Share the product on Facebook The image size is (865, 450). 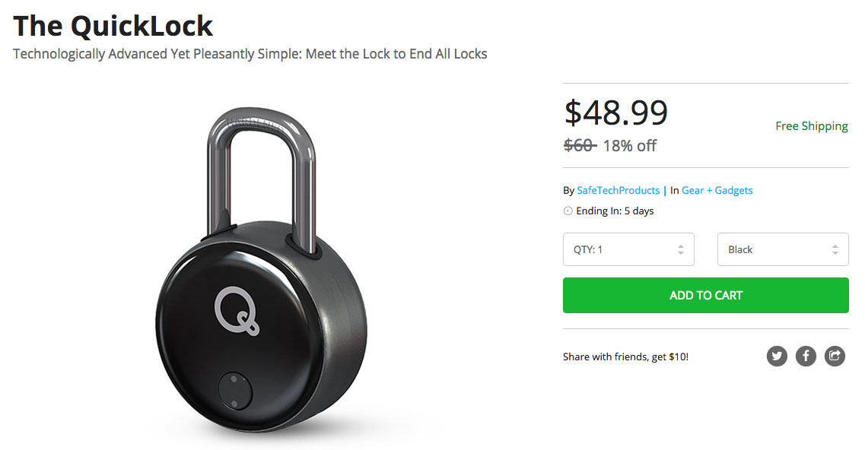pos(806,356)
